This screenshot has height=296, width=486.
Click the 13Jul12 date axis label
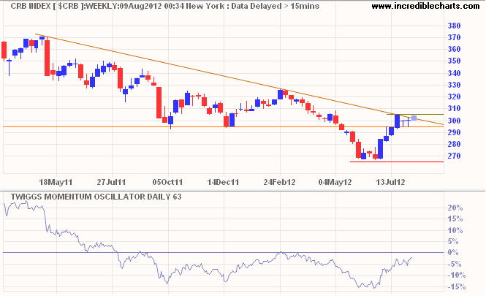click(390, 182)
